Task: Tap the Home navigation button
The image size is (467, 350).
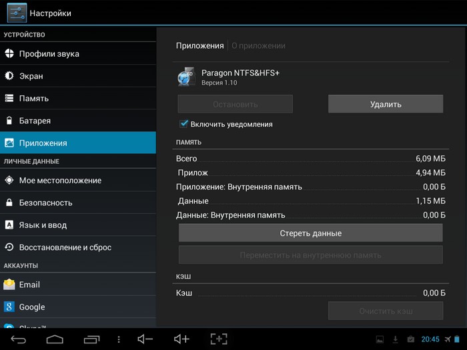Action: coord(55,339)
